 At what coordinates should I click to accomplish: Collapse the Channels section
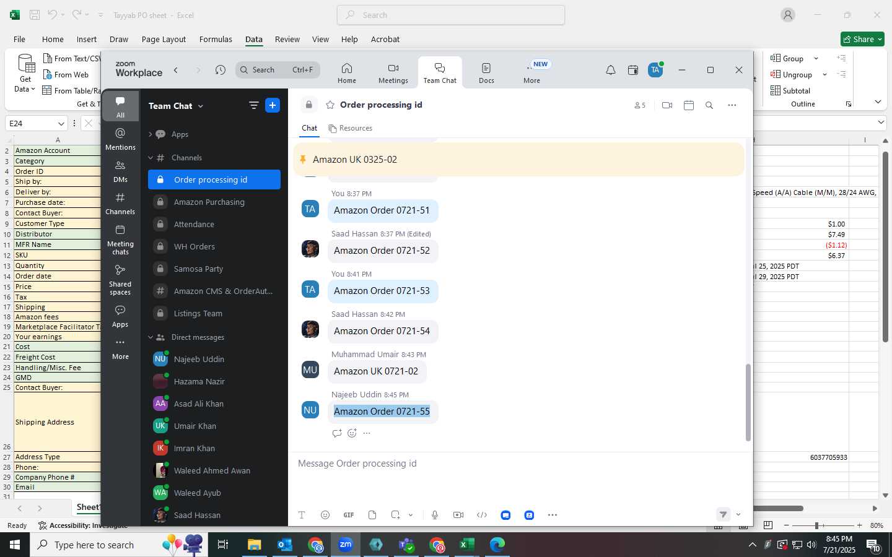[151, 158]
